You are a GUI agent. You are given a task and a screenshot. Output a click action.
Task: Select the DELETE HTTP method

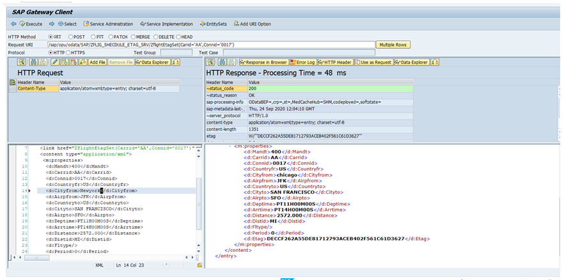click(156, 36)
